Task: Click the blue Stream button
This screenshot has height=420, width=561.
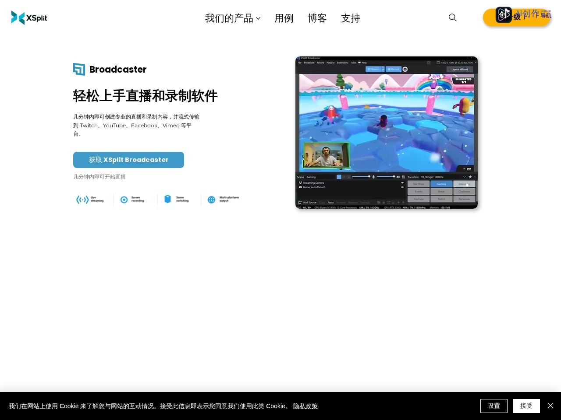Action: point(373,69)
